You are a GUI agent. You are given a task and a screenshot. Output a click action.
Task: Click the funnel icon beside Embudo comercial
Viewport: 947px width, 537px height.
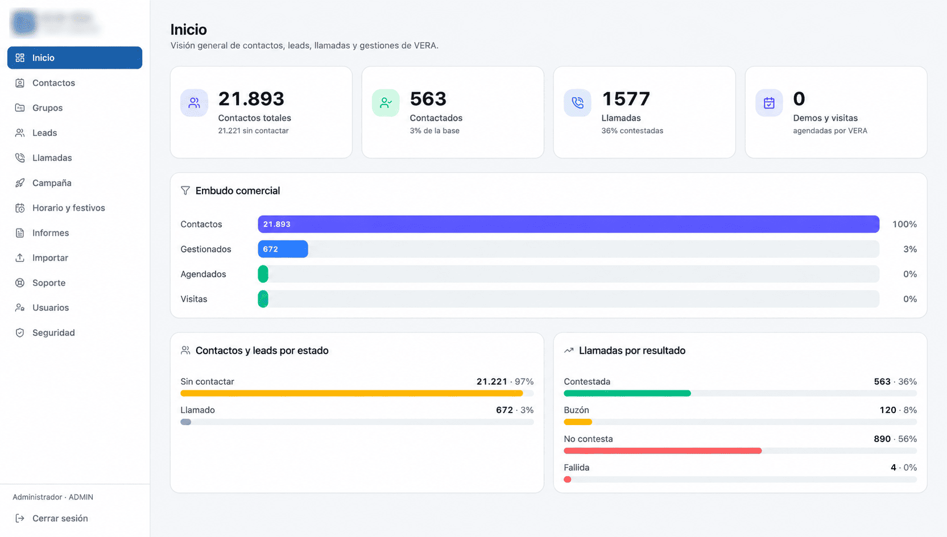coord(185,191)
